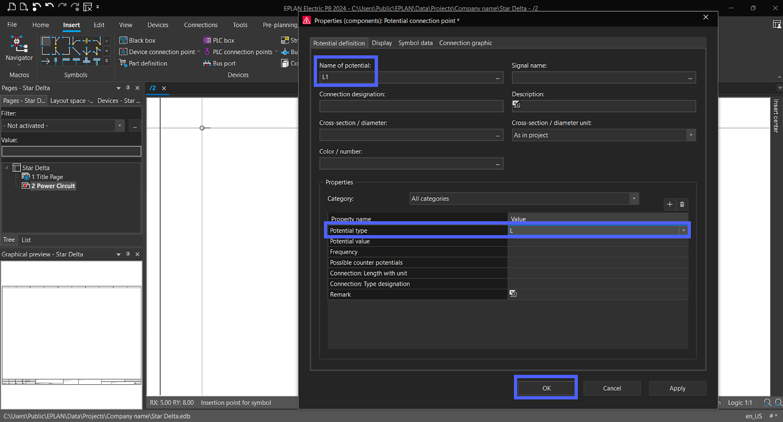Switch to List view in Pages panel
Viewport: 783px width, 422px height.
pos(26,240)
